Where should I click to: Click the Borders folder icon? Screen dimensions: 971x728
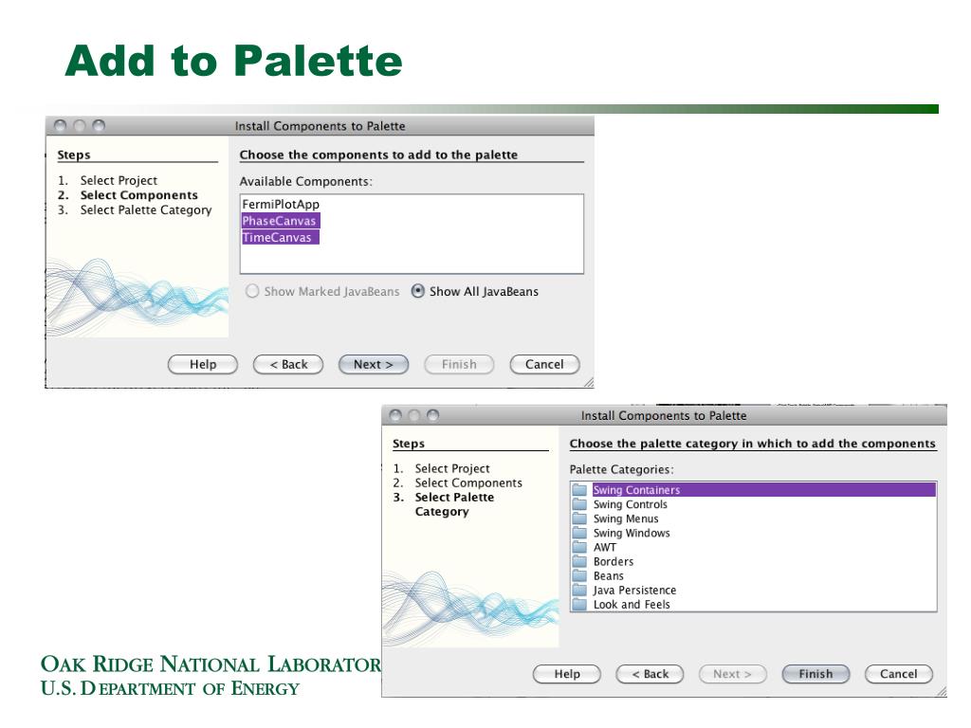coord(579,561)
